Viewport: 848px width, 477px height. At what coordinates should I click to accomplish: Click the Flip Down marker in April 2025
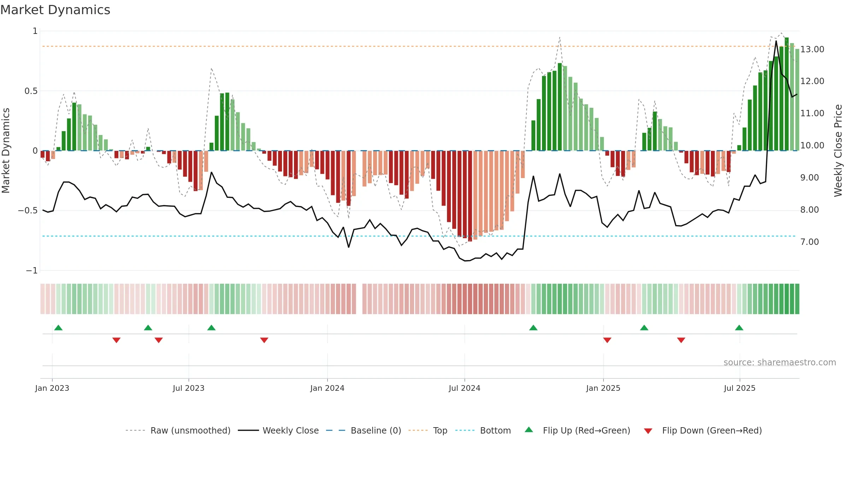(681, 340)
